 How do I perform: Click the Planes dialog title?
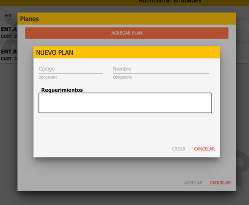29,19
